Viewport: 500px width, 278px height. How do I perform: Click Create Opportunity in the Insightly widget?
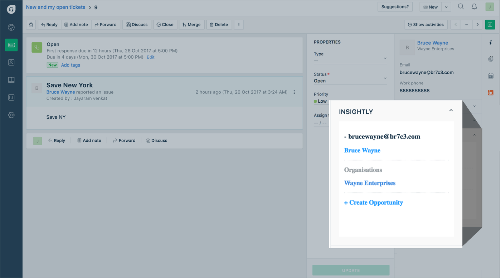point(374,202)
